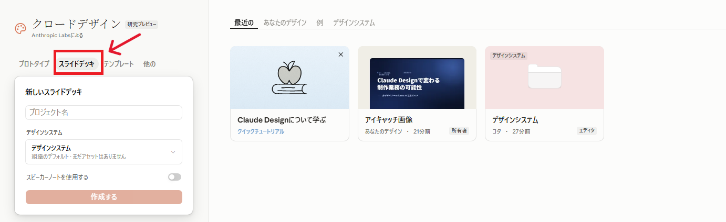Open the クイックチュートリアル link

pyautogui.click(x=261, y=131)
